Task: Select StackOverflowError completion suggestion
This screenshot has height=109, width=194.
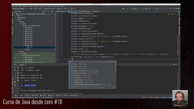Action: coord(92,71)
